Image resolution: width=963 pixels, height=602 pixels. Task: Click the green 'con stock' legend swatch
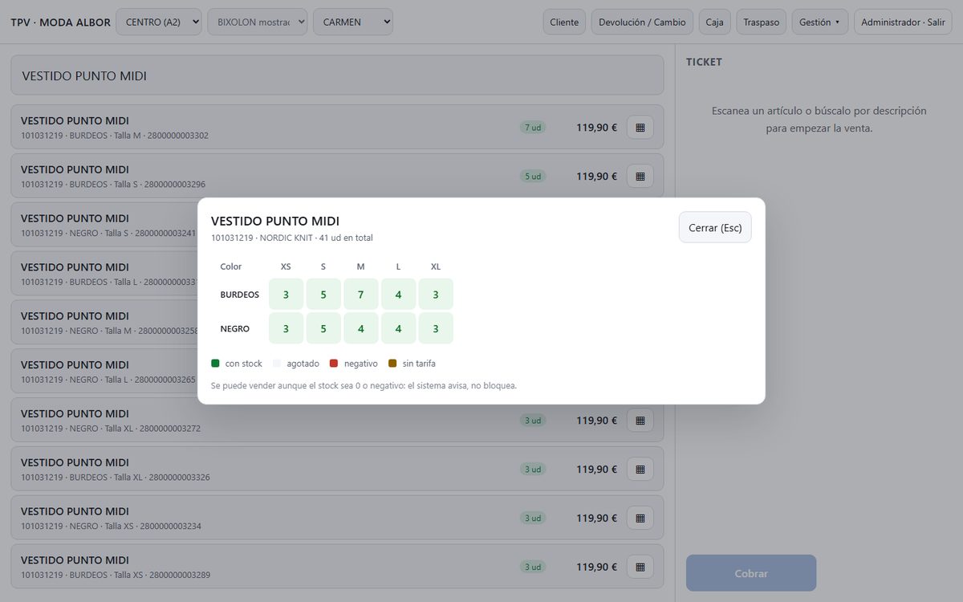click(x=215, y=364)
